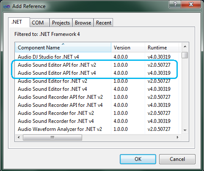Confirm with the OK button
The image size is (204, 171).
tap(138, 159)
